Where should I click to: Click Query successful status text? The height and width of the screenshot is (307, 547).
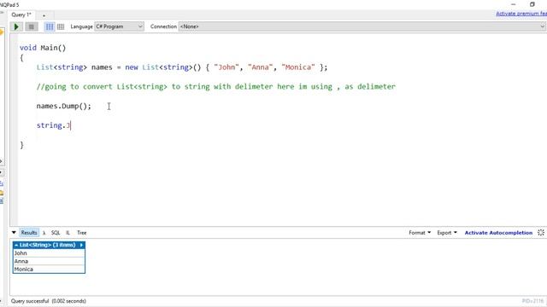coord(48,301)
